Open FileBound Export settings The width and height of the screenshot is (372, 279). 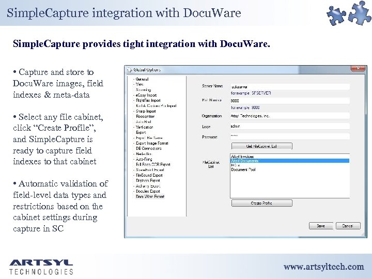149,175
